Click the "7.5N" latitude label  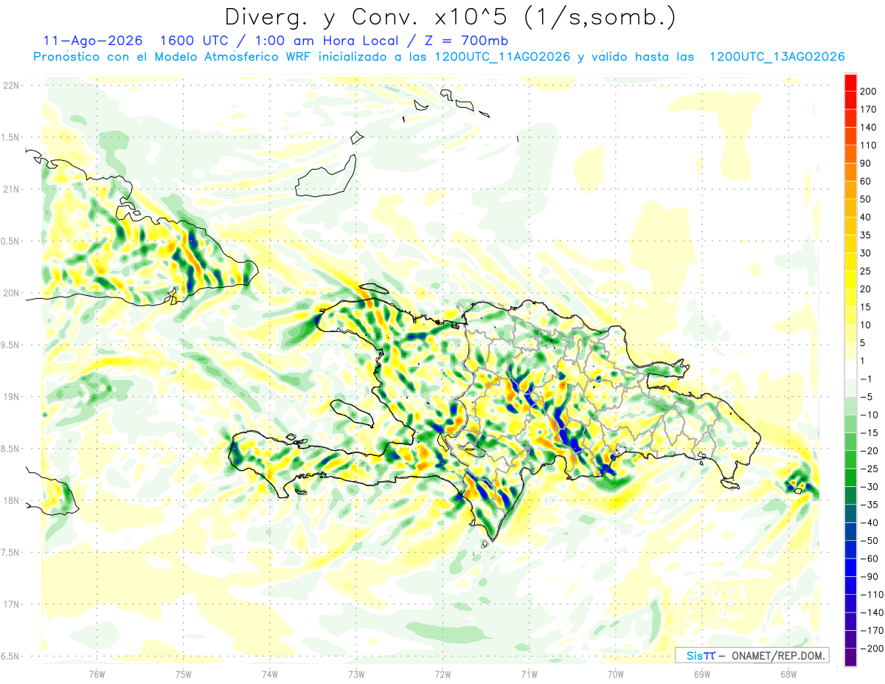click(x=10, y=553)
